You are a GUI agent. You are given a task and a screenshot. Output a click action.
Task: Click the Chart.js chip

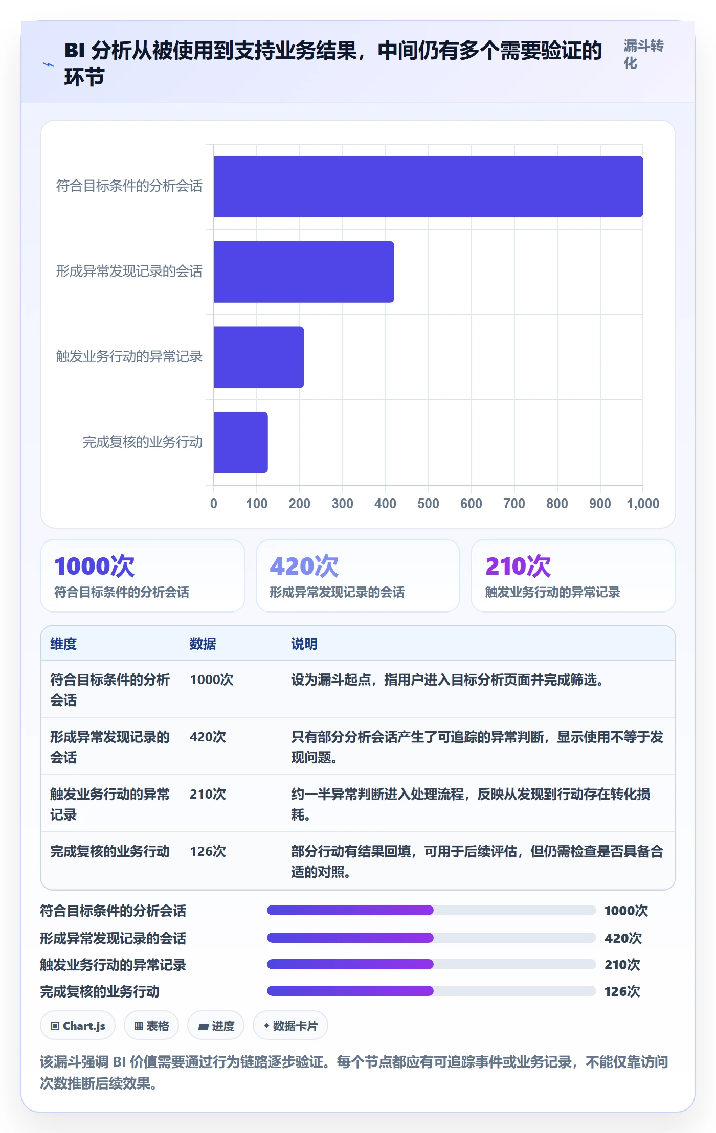[x=78, y=1025]
